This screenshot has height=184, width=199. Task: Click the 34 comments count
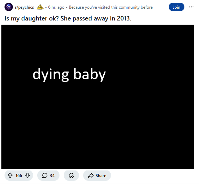click(52, 176)
